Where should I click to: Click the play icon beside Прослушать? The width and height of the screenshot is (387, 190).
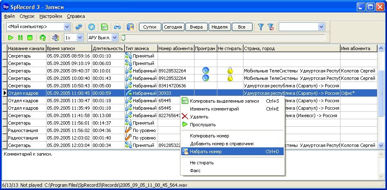click(185, 125)
